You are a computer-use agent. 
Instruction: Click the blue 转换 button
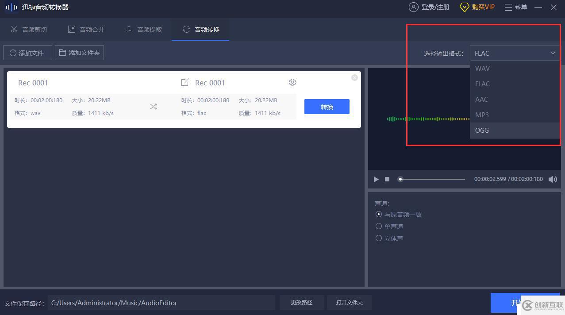pyautogui.click(x=327, y=107)
